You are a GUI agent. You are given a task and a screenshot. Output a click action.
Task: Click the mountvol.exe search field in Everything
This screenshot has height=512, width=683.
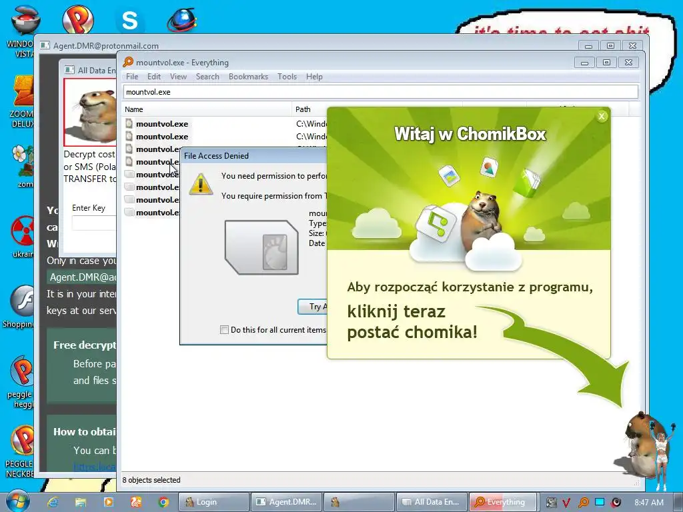click(x=381, y=92)
